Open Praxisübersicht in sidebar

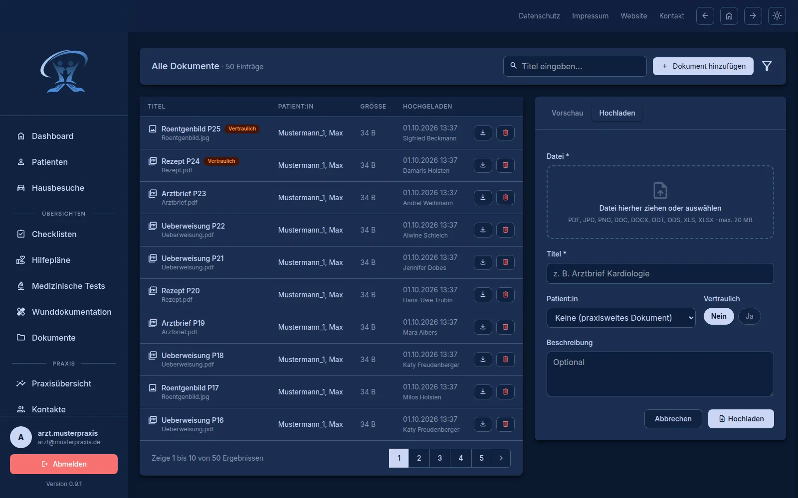(x=64, y=383)
